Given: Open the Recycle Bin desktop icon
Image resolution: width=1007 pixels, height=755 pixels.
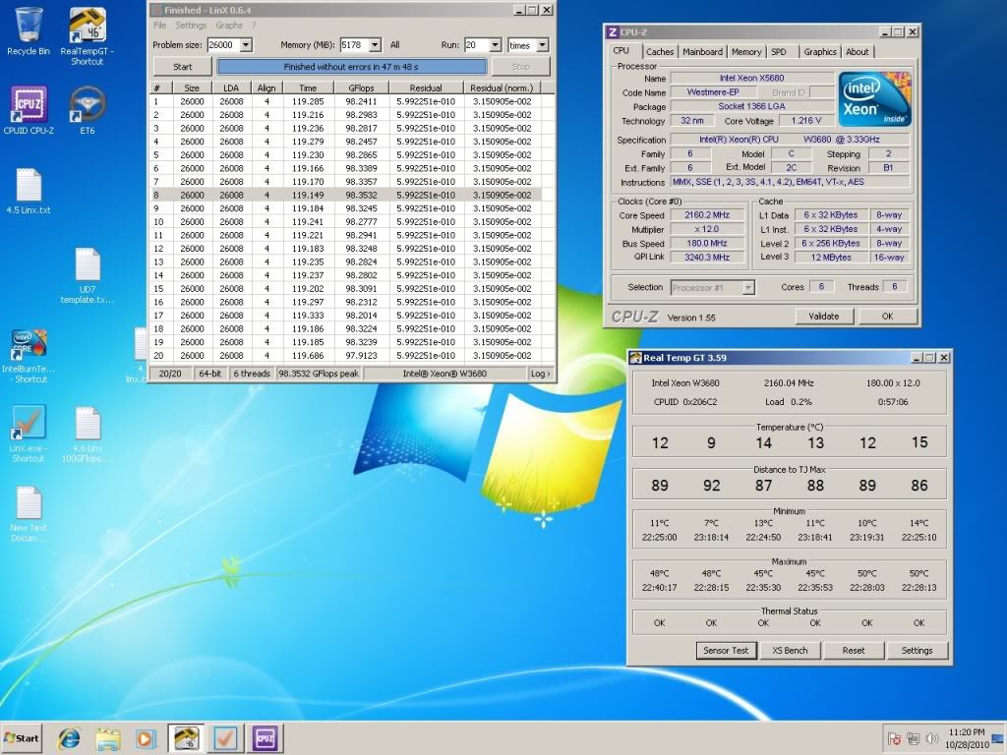Looking at the screenshot, I should [29, 30].
